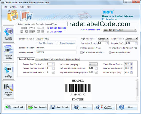Image resolution: width=141 pixels, height=114 pixels.
Task: Adjust Narrow to Wide Ratio stepper
Action: coord(53,72)
